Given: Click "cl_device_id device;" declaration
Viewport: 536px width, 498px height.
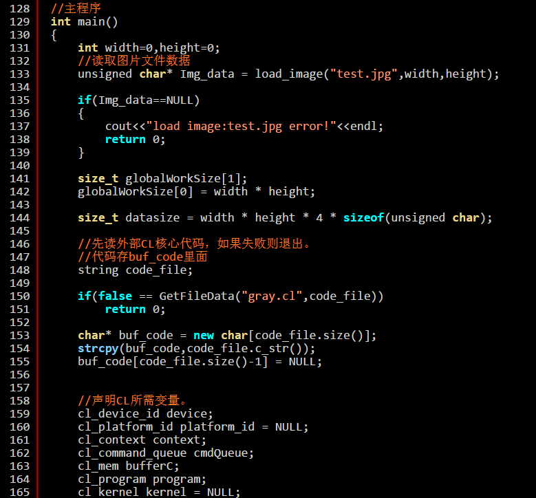Looking at the screenshot, I should 145,413.
